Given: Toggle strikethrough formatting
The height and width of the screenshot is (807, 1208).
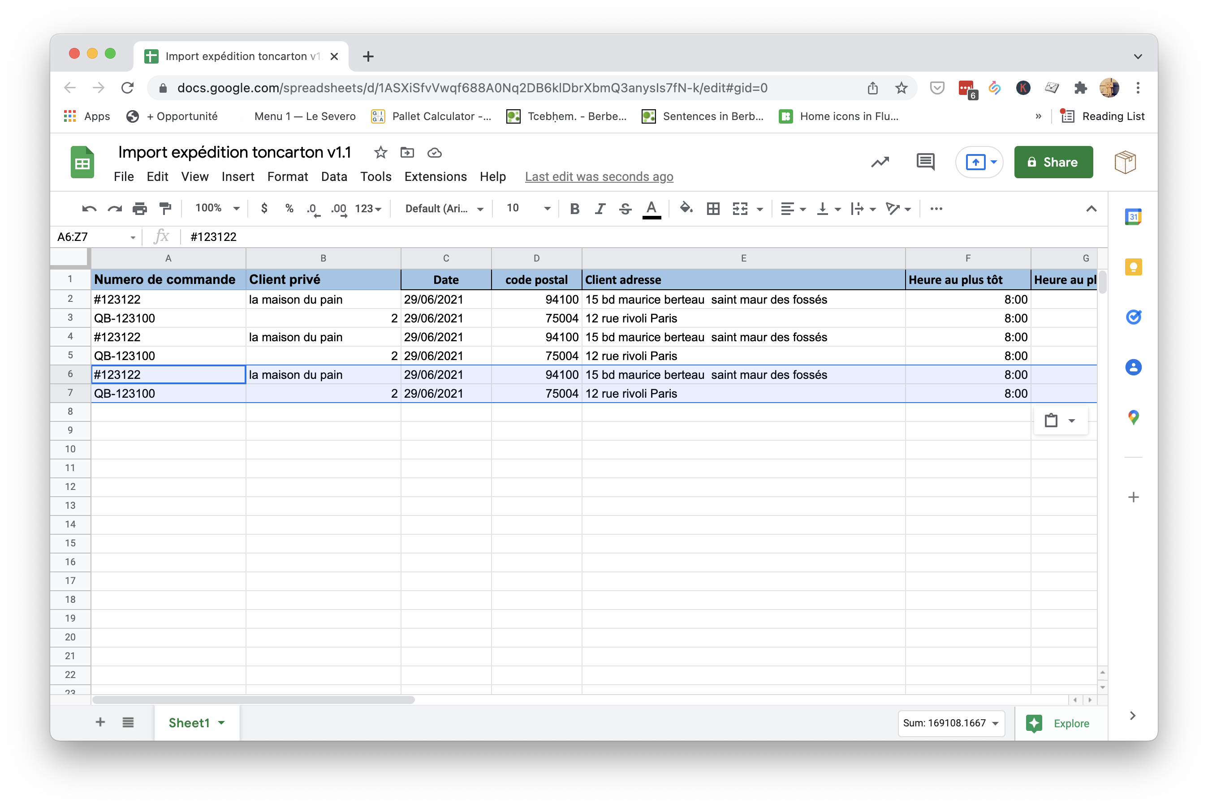Looking at the screenshot, I should 625,208.
